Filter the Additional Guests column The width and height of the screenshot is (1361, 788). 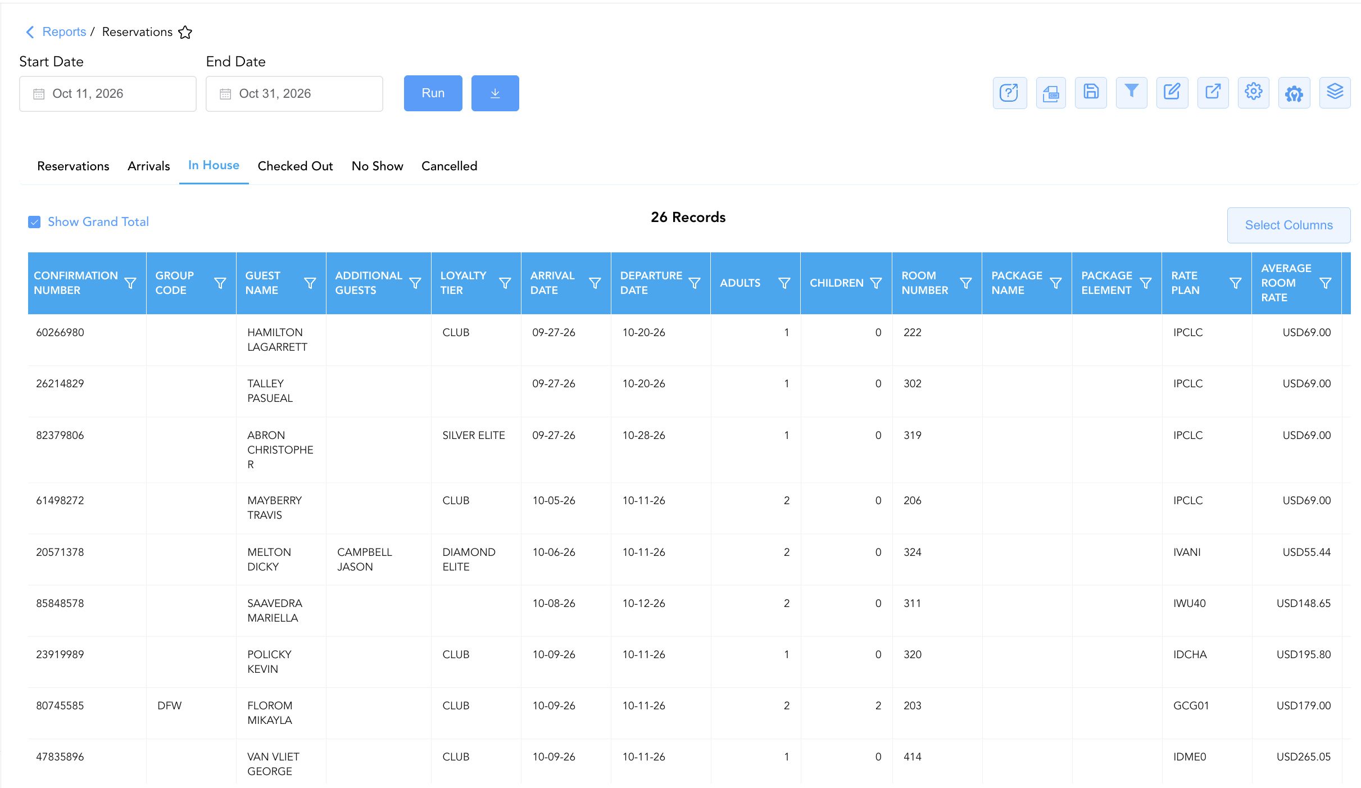[415, 283]
